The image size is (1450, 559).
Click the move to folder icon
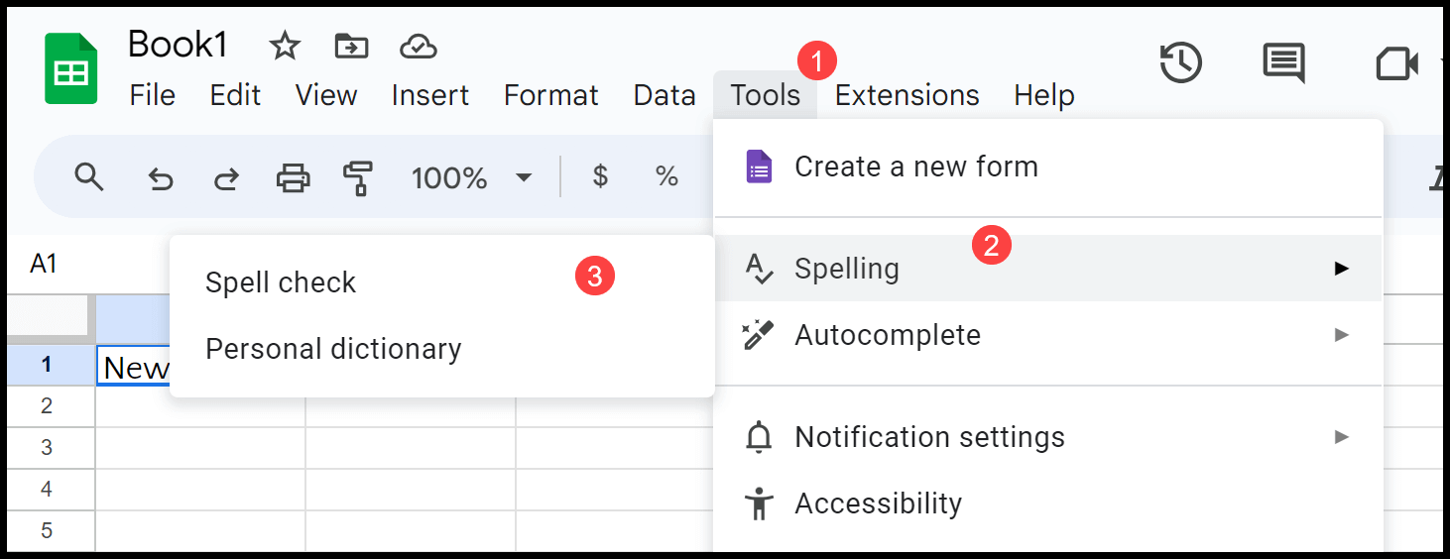(351, 46)
